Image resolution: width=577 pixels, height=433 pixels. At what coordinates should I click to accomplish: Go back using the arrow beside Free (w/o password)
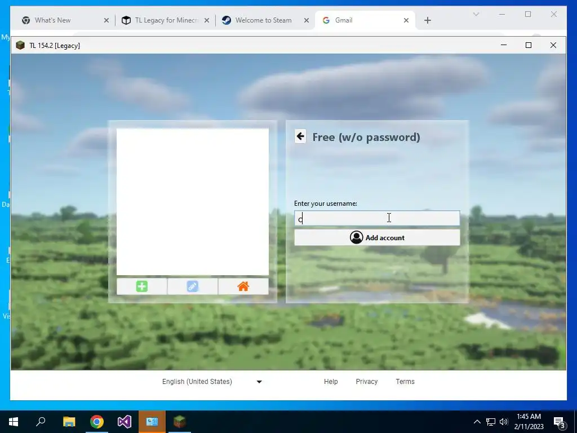click(300, 136)
